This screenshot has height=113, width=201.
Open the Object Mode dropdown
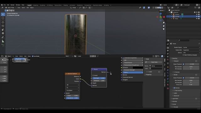coord(11,8)
